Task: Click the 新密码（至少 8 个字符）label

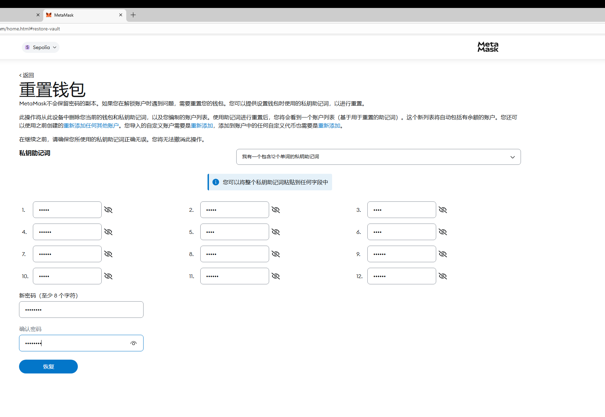Action: click(x=48, y=296)
